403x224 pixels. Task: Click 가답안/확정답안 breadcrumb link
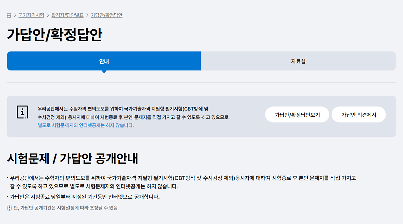pyautogui.click(x=107, y=15)
